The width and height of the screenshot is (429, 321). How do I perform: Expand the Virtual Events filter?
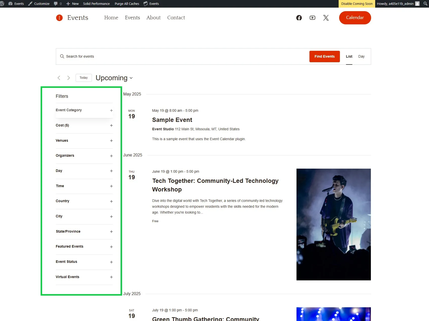(111, 277)
